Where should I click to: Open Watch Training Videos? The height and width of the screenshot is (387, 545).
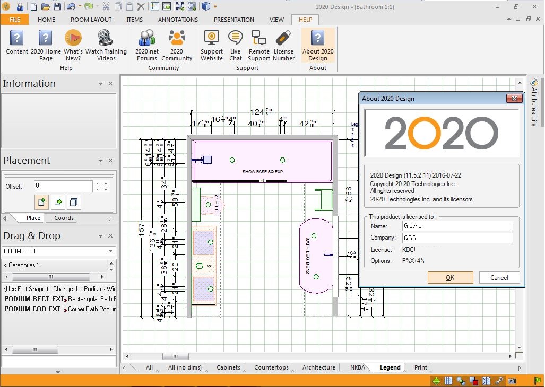click(106, 45)
